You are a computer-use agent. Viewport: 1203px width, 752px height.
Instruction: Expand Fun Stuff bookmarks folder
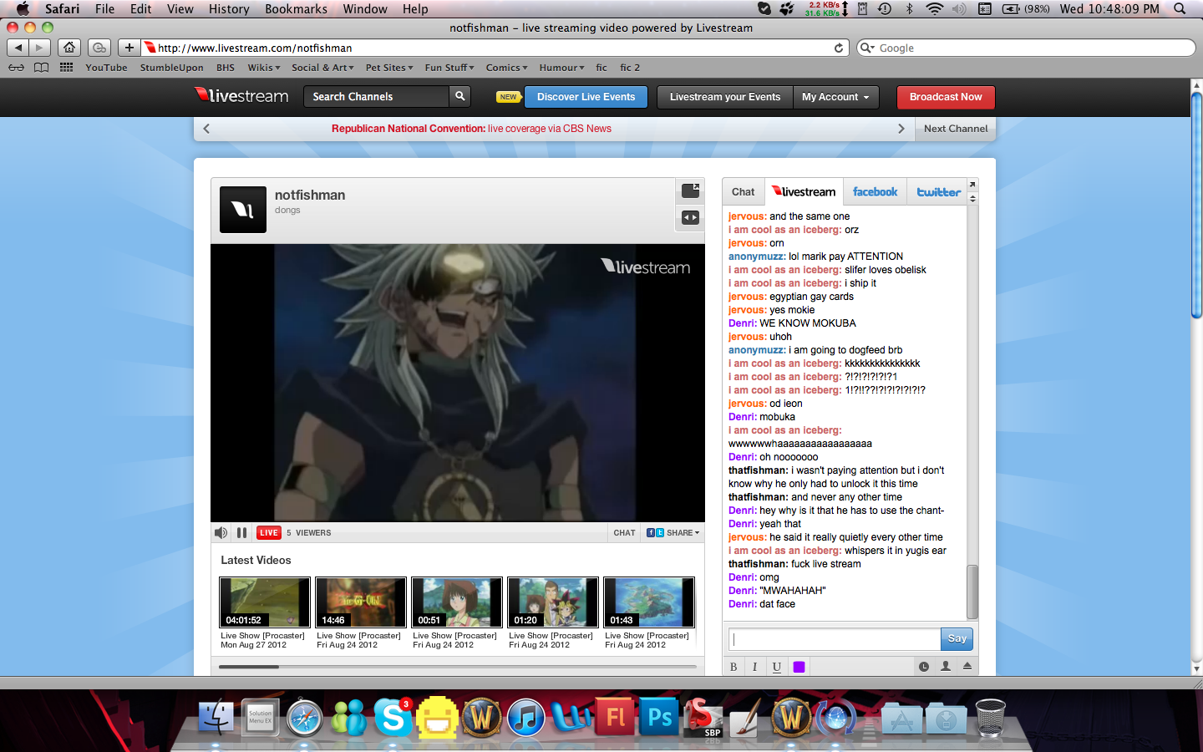pyautogui.click(x=449, y=68)
